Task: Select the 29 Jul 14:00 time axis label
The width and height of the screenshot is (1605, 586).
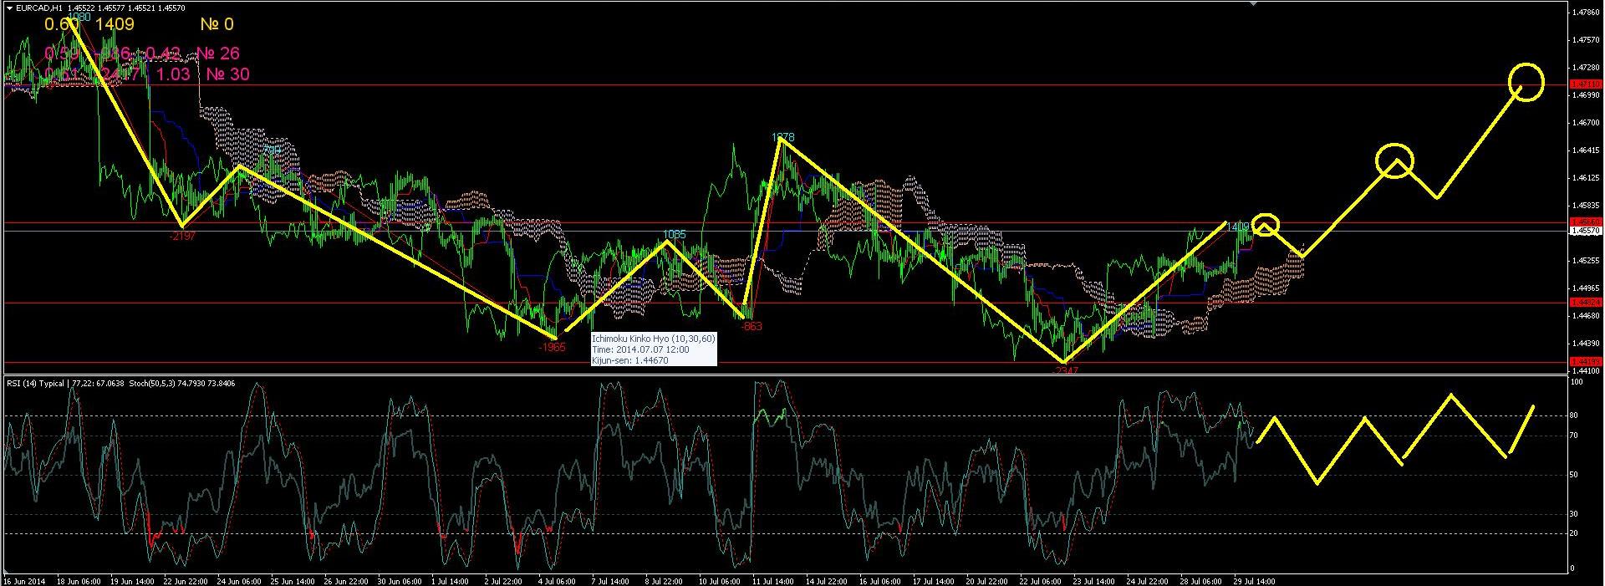Action: coord(1254,580)
